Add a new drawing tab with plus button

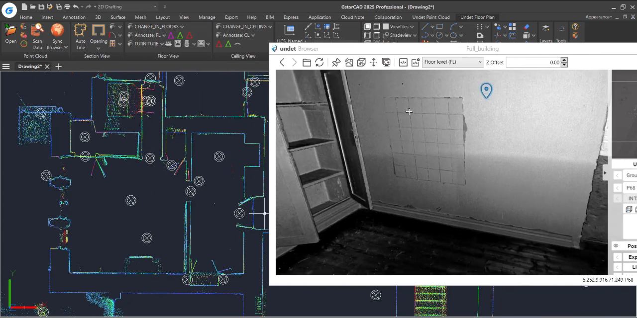58,66
